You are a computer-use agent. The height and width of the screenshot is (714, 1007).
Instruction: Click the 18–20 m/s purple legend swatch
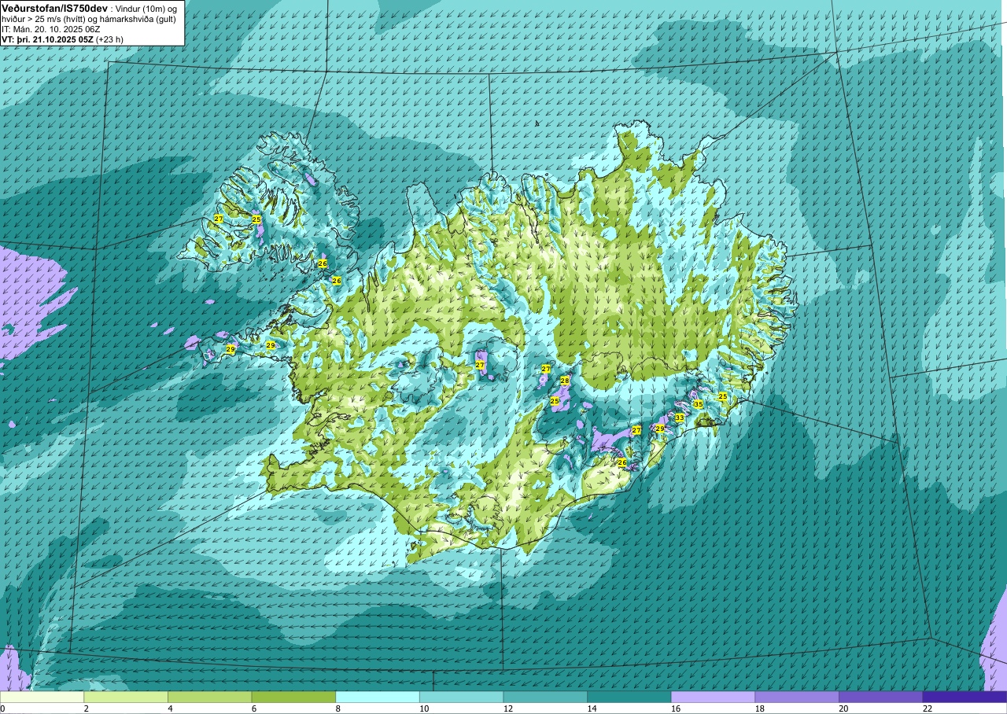pos(797,697)
